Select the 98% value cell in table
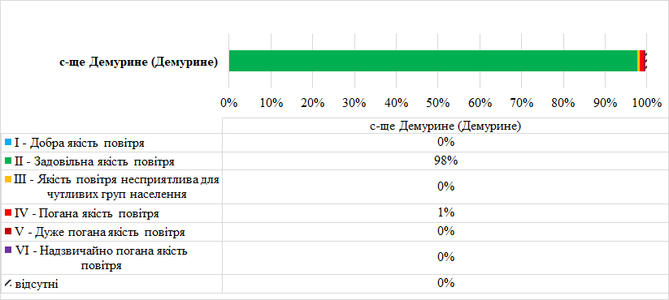 point(445,161)
